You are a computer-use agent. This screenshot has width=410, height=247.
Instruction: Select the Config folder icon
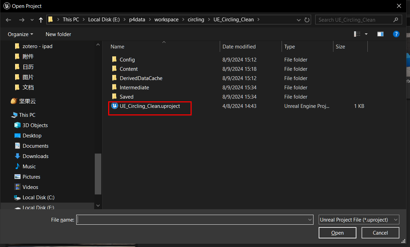[x=114, y=59]
